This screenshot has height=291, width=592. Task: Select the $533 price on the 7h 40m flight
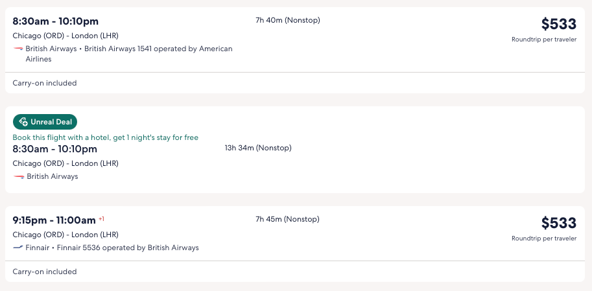(x=558, y=24)
